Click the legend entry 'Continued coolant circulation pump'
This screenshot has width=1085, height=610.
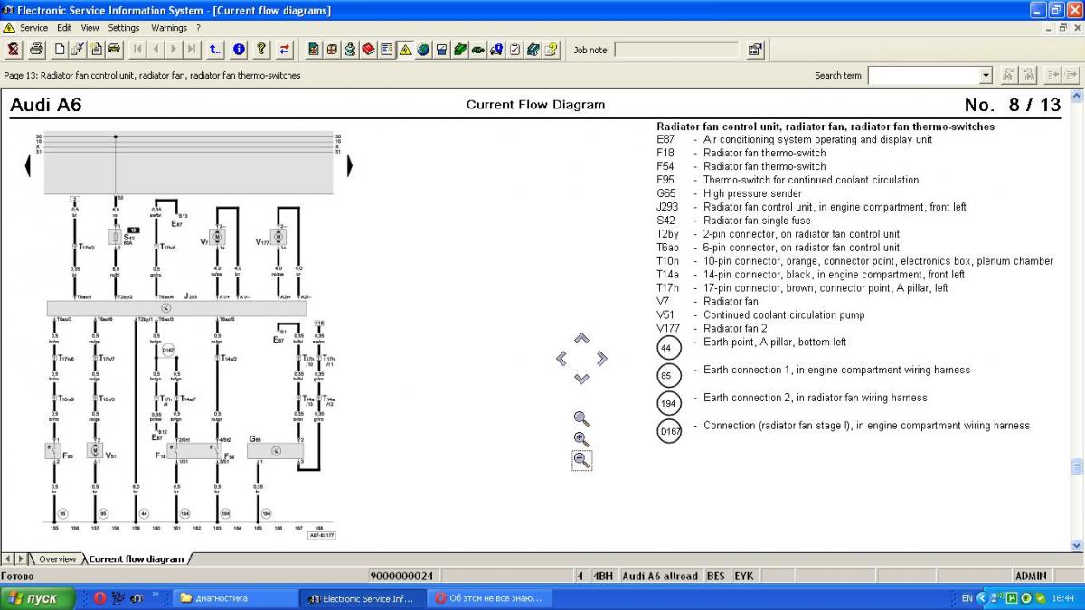(x=784, y=315)
